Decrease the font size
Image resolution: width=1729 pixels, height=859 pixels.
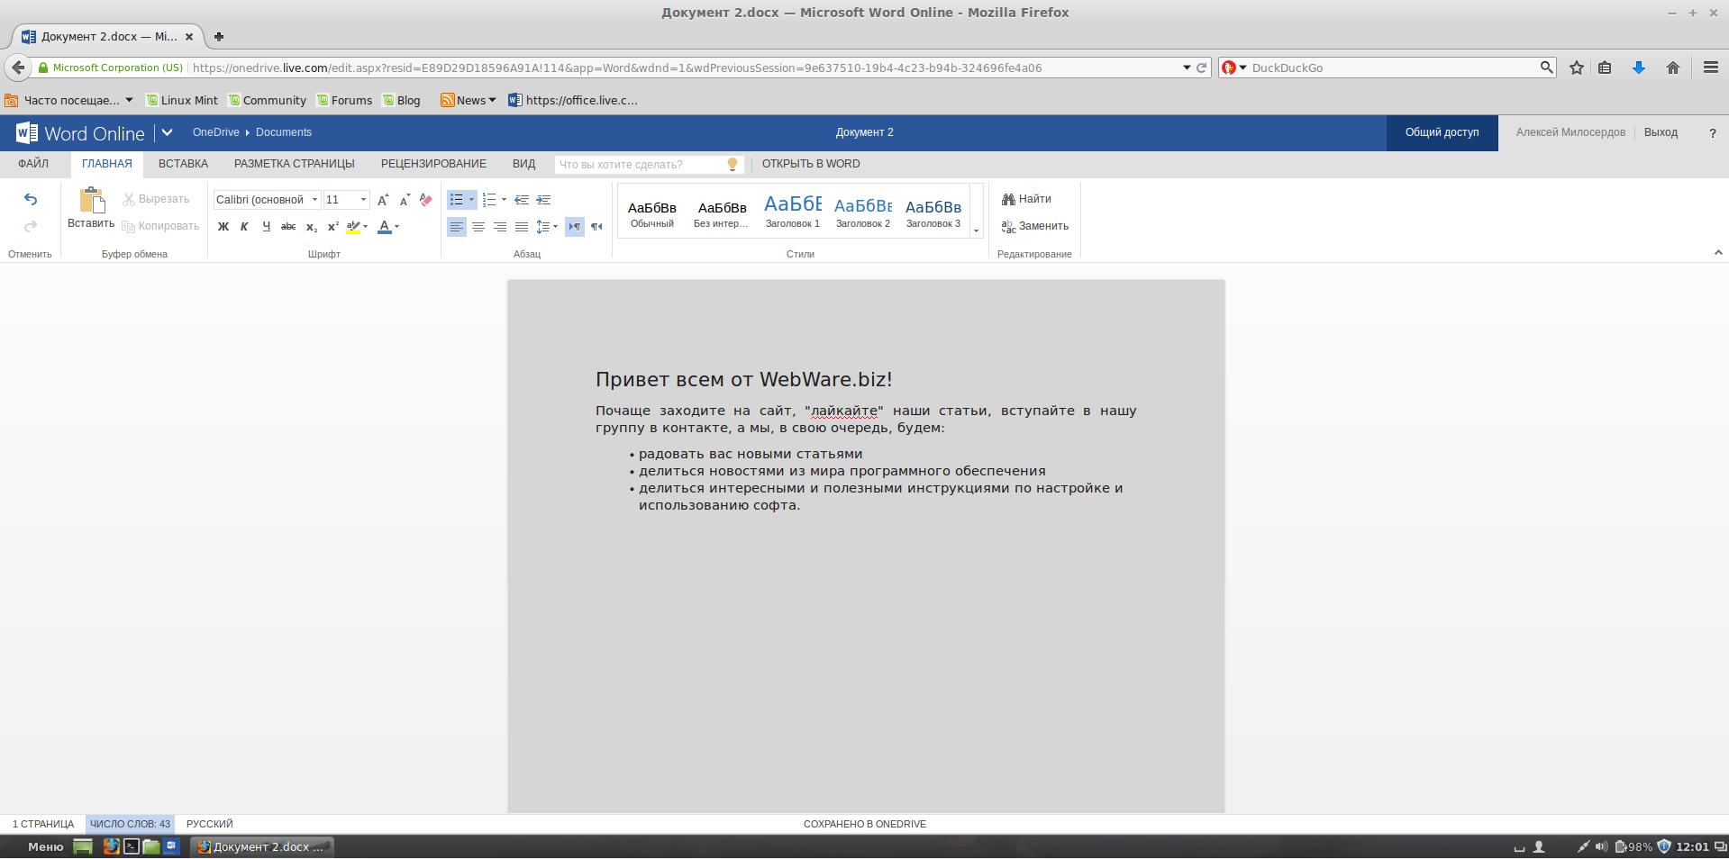(405, 200)
